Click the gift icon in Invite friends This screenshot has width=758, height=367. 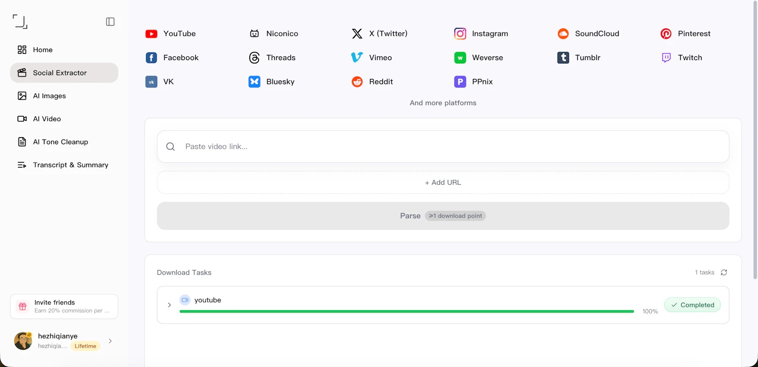pyautogui.click(x=22, y=306)
